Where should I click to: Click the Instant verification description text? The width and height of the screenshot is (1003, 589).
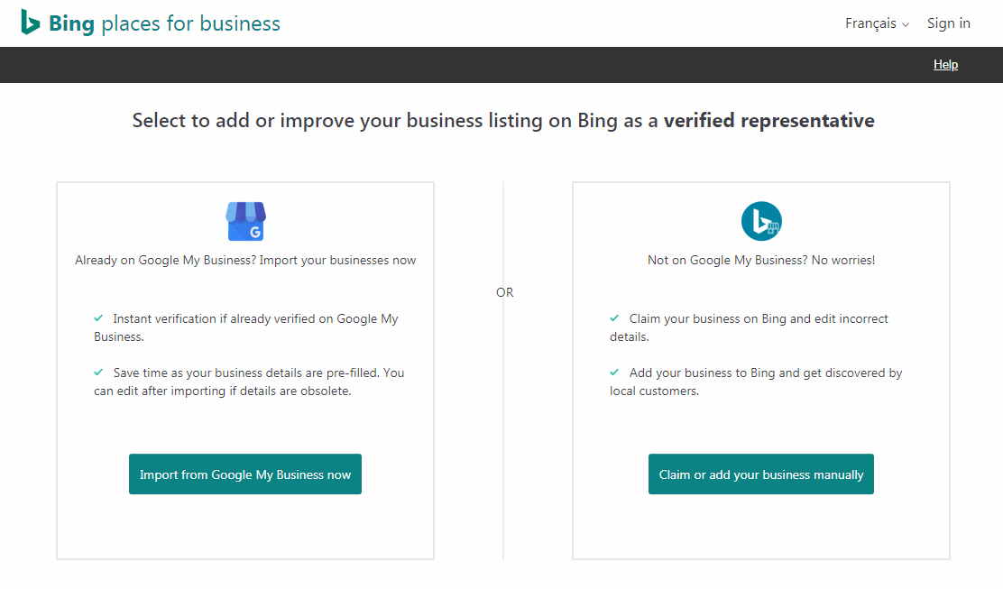click(254, 319)
